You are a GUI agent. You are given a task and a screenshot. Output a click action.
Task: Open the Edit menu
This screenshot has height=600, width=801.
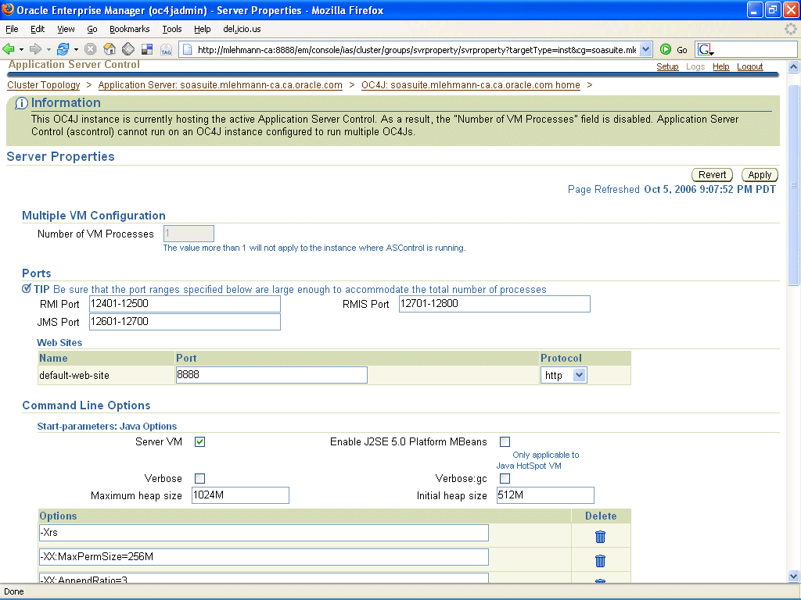click(38, 29)
